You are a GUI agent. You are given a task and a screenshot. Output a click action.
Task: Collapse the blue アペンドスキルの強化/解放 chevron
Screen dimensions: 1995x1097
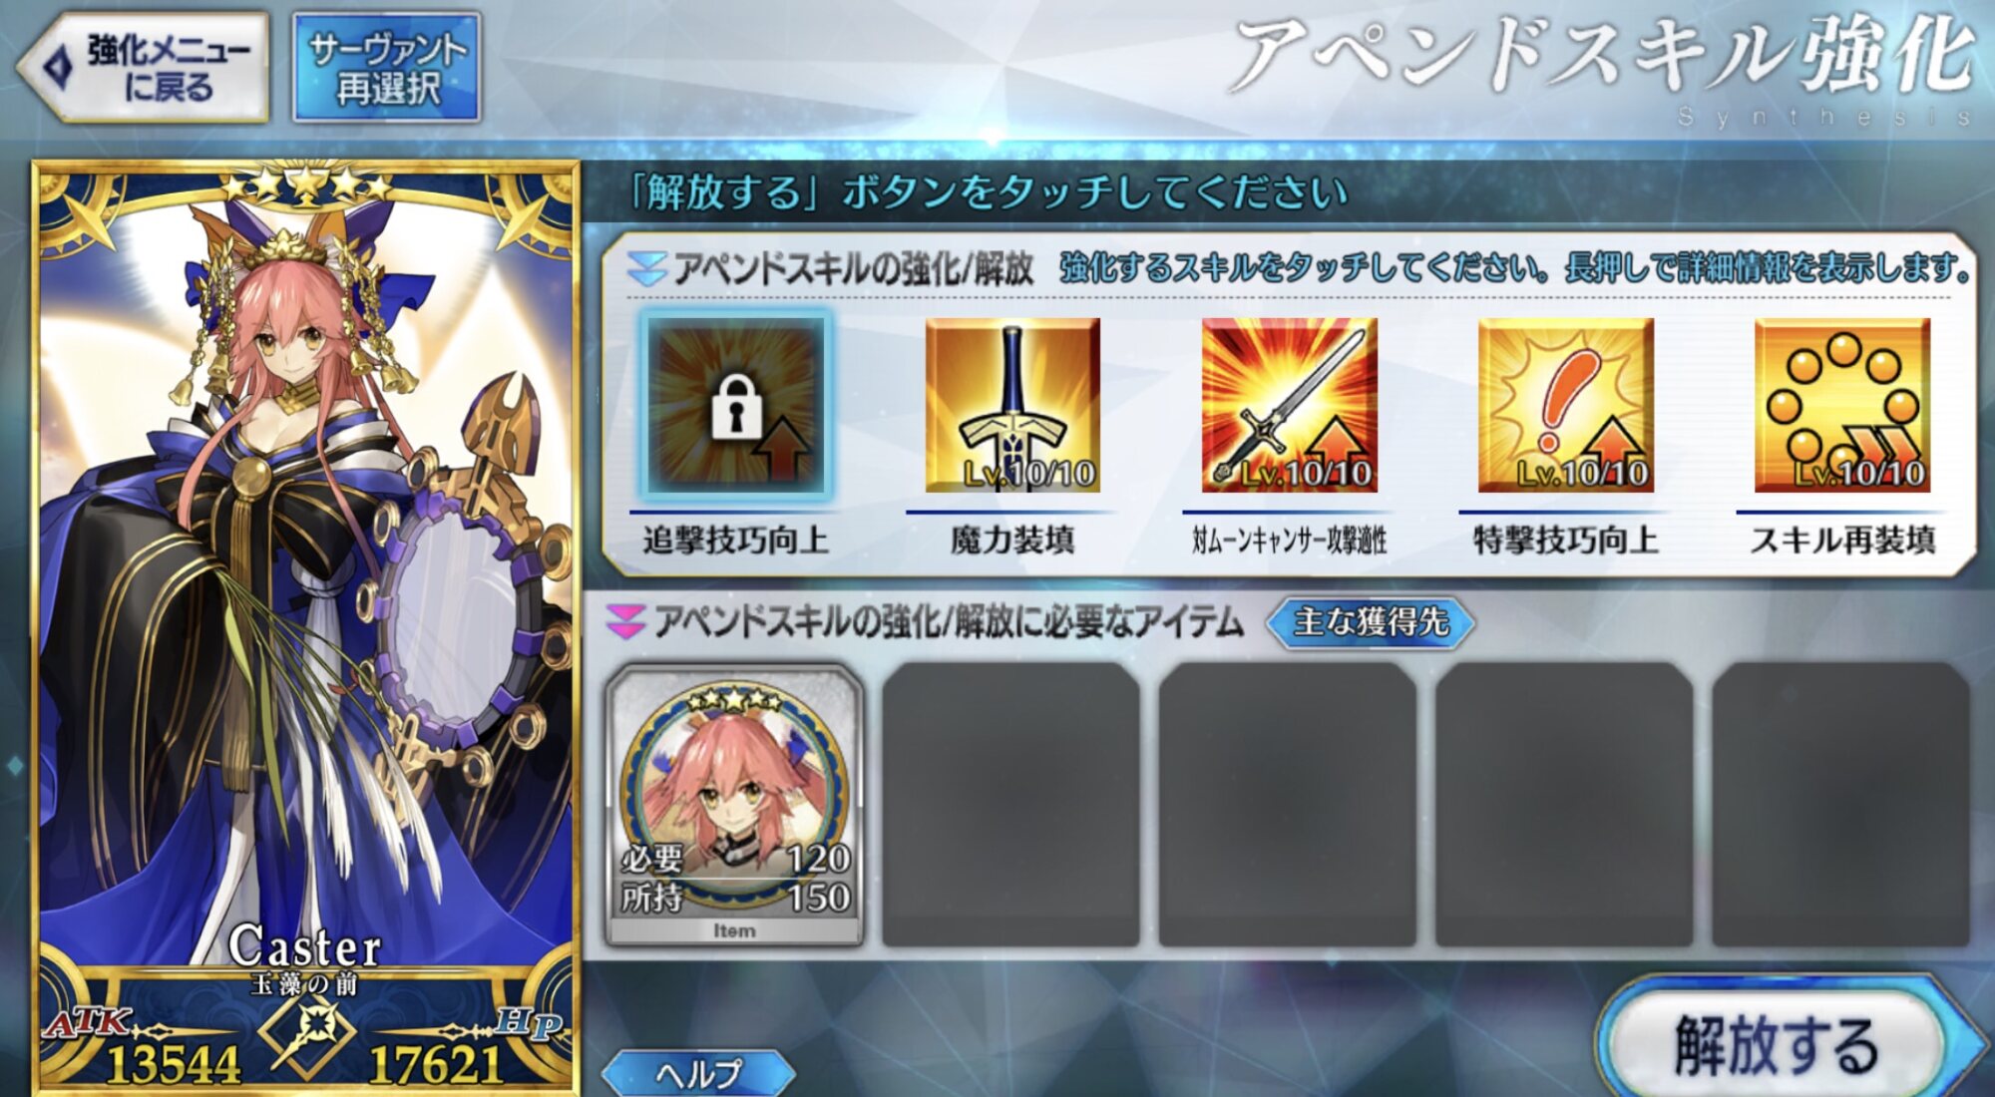tap(646, 268)
